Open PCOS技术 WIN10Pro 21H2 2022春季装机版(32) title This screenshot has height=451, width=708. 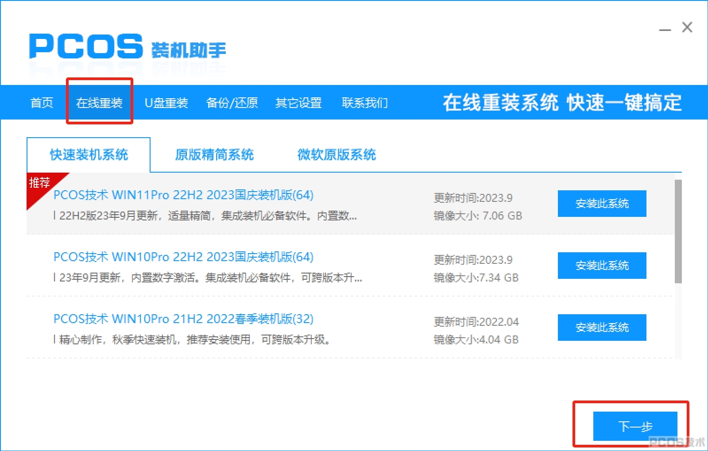point(183,319)
